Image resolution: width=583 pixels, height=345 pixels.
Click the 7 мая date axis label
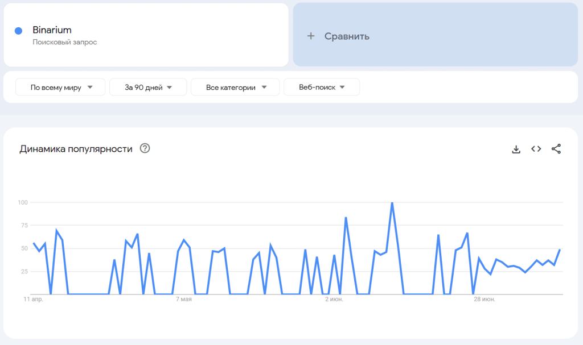[184, 299]
